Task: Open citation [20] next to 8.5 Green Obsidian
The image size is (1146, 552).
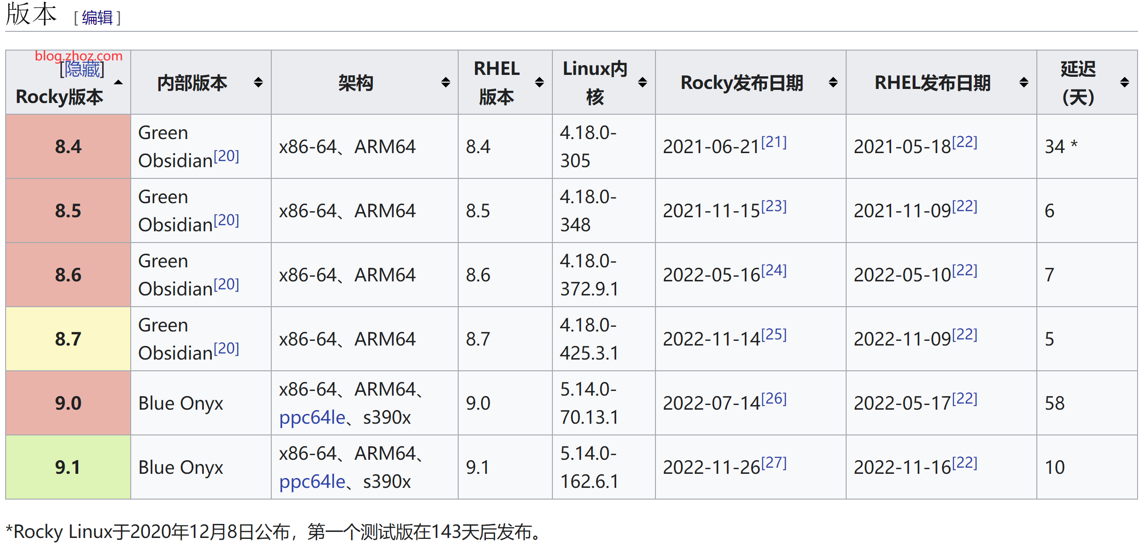Action: point(226,220)
